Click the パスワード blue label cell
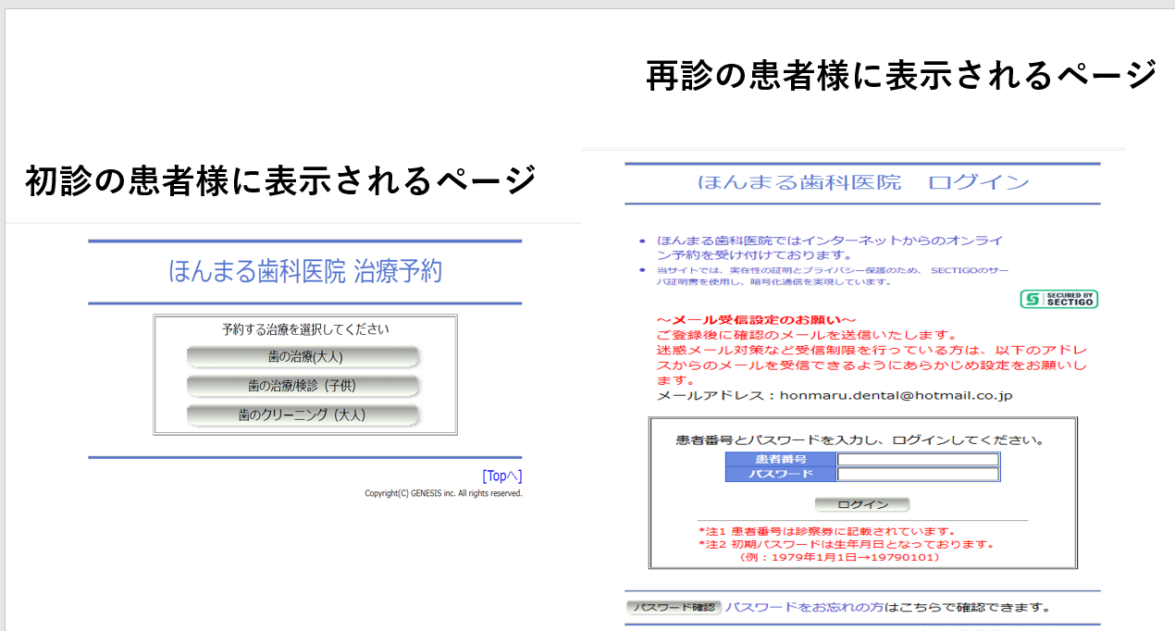1175x631 pixels. [781, 475]
